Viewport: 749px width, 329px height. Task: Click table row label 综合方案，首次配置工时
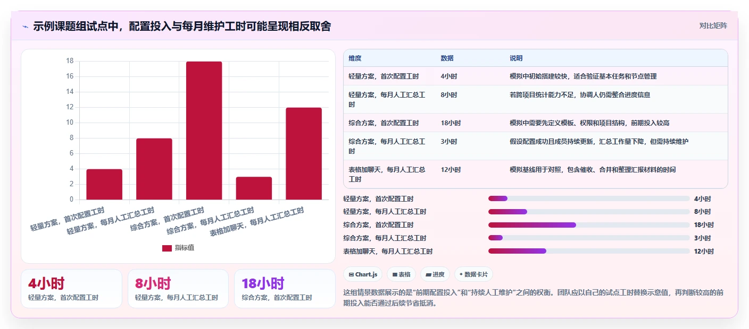click(x=384, y=123)
